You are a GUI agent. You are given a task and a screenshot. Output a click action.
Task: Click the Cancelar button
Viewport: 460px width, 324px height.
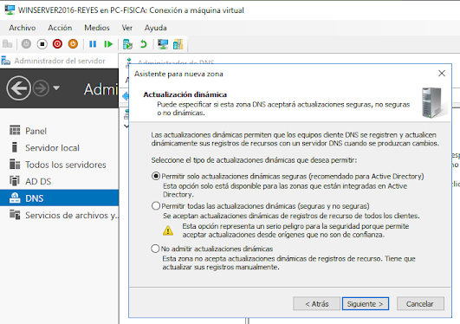point(420,304)
